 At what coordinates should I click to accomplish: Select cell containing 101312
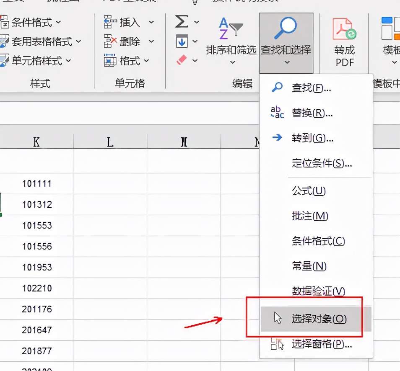[36, 204]
